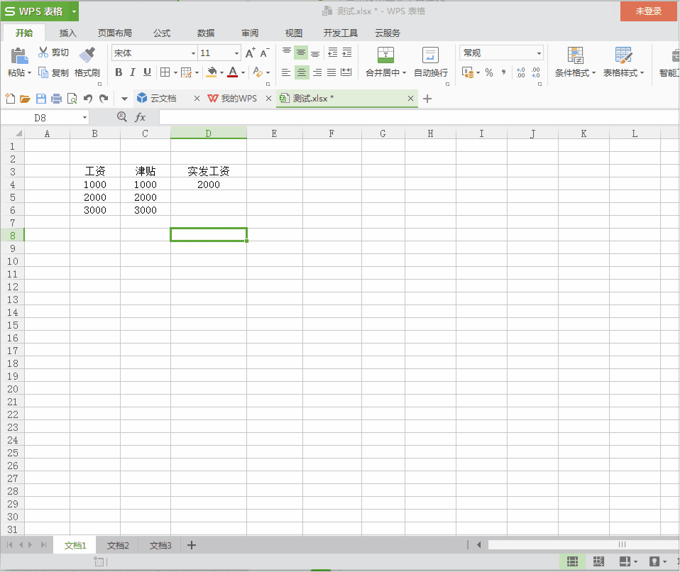The image size is (680, 572).
Task: Toggle align text left
Action: (286, 72)
